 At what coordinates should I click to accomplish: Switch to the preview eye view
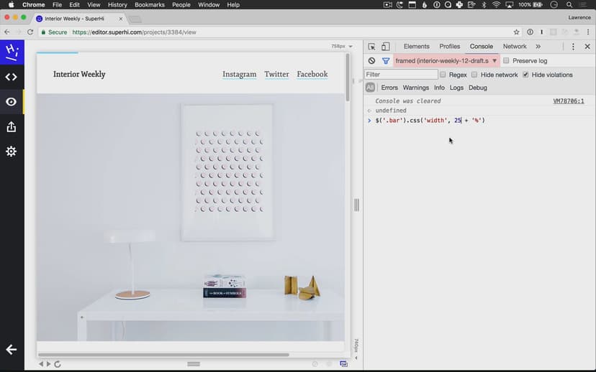coord(12,102)
